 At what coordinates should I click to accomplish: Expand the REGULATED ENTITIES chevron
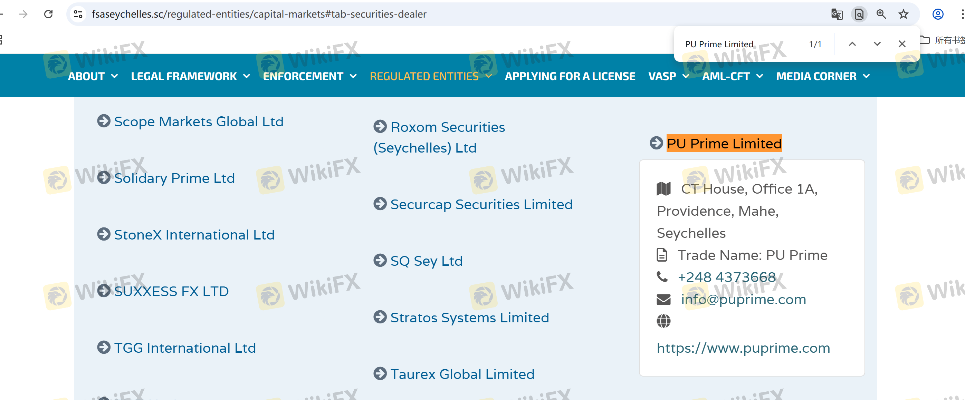point(488,76)
